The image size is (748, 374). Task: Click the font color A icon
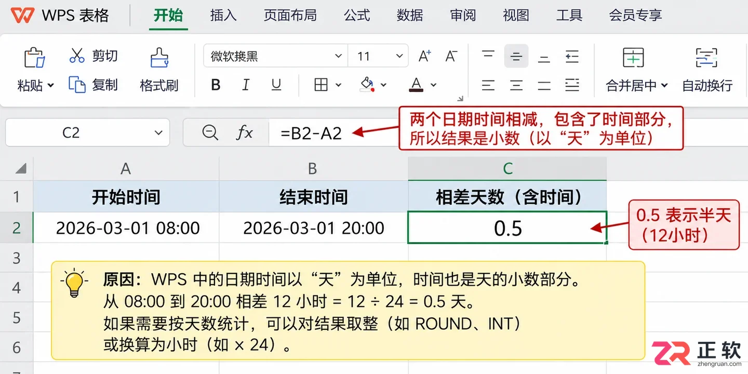(416, 85)
